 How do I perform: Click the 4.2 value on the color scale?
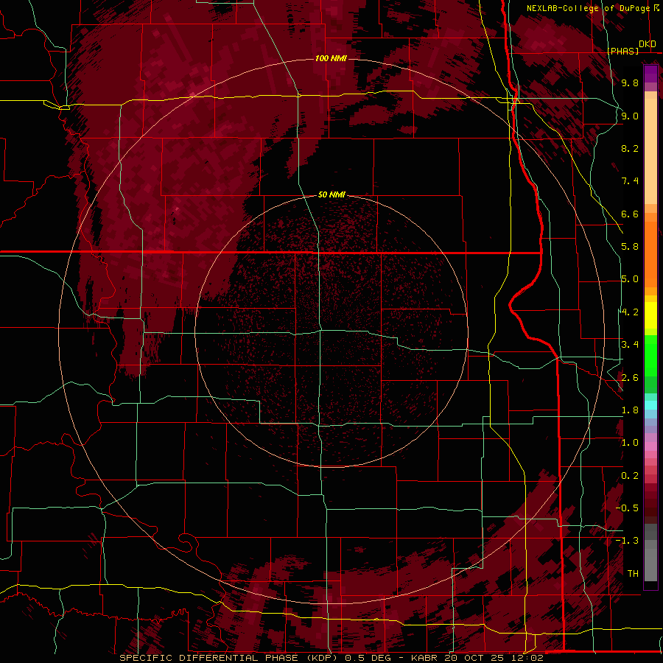point(630,312)
